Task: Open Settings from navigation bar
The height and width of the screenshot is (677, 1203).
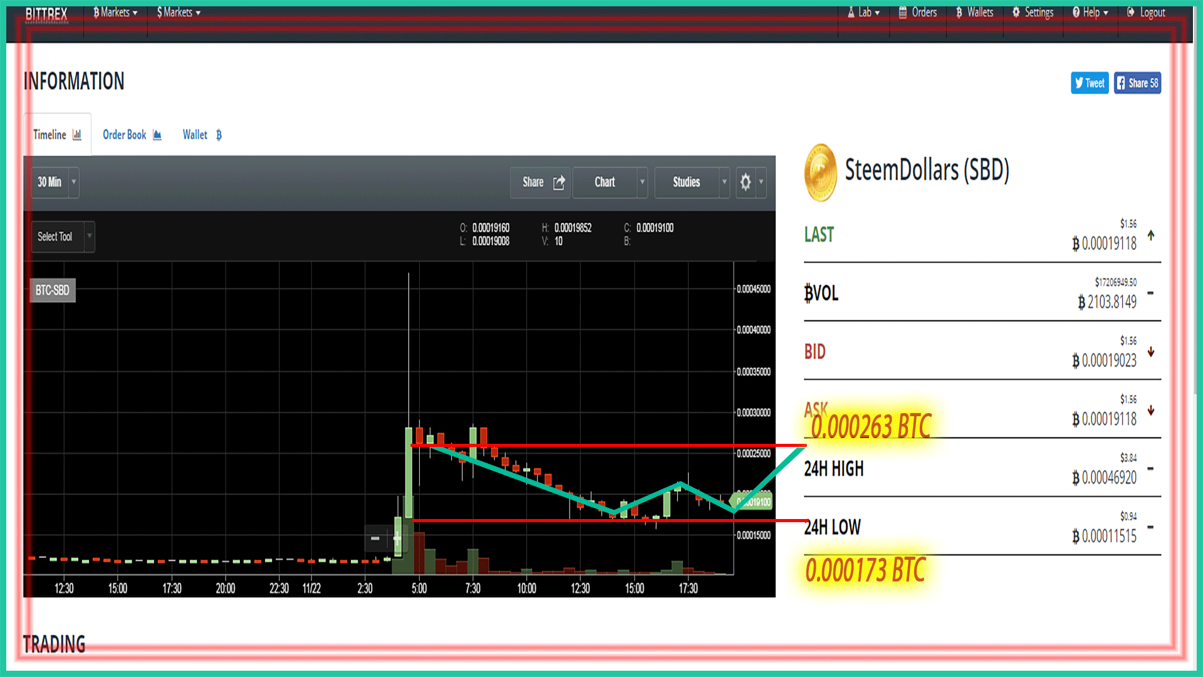Action: click(x=1033, y=13)
